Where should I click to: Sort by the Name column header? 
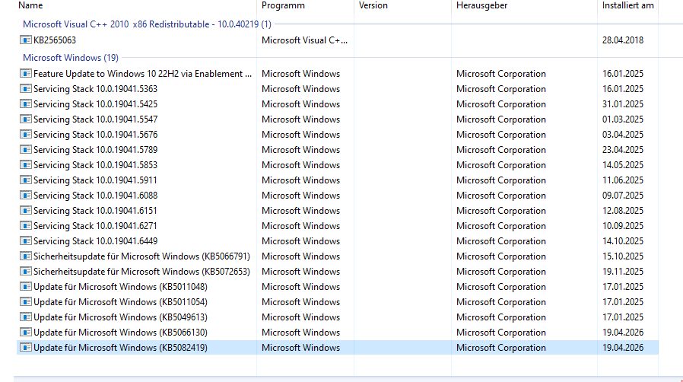tap(30, 5)
